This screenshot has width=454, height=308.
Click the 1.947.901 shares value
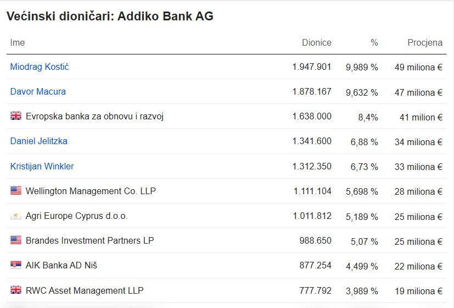tap(312, 67)
